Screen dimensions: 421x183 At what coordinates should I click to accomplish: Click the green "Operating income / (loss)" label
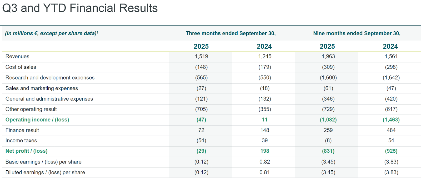(37, 120)
